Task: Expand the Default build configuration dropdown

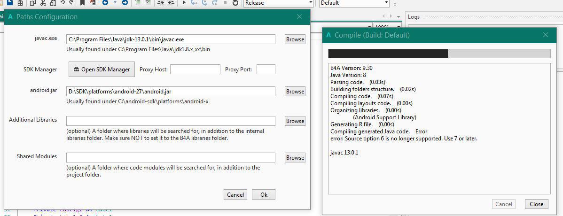Action: [x=354, y=3]
